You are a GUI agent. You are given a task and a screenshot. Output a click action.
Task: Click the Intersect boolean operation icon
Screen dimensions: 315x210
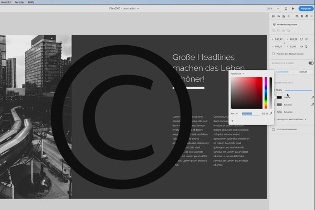pyautogui.click(x=283, y=30)
